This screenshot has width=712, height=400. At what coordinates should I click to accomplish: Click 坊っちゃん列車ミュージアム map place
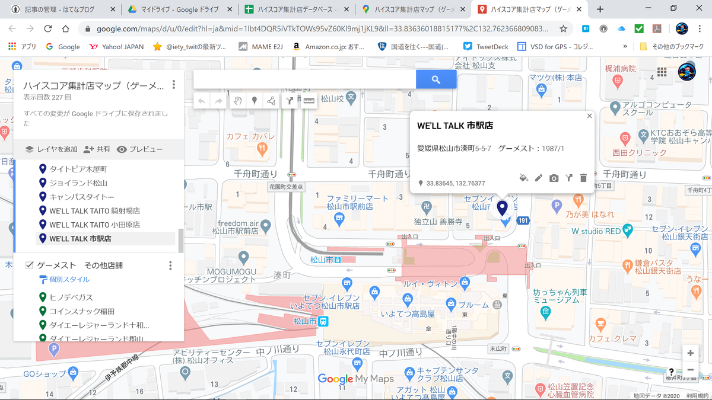560,296
